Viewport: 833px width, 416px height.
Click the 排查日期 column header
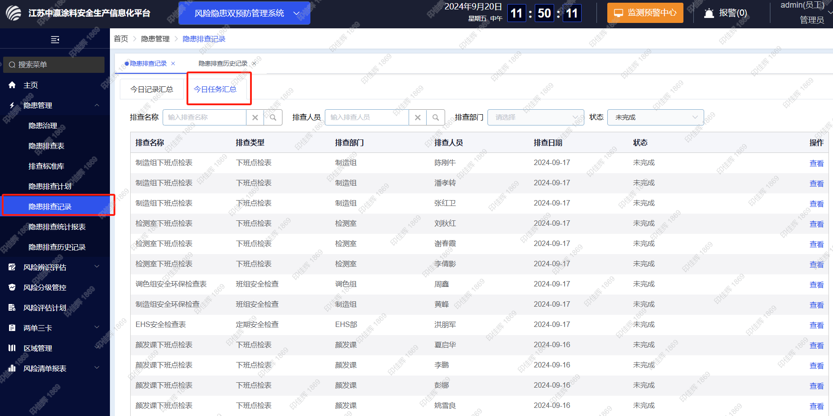pos(548,143)
